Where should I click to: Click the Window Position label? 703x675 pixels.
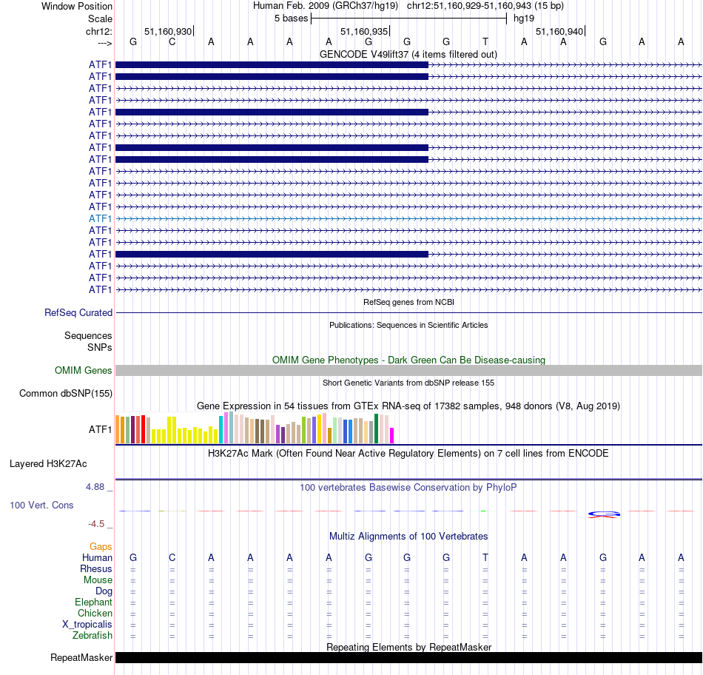click(x=77, y=6)
